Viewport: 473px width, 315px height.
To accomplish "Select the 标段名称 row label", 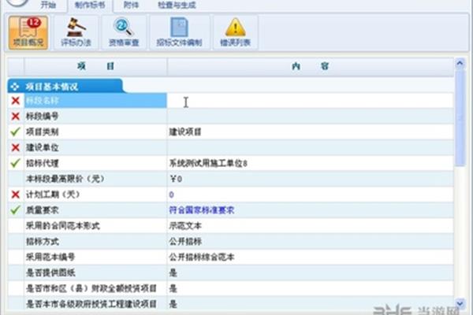I will [42, 101].
